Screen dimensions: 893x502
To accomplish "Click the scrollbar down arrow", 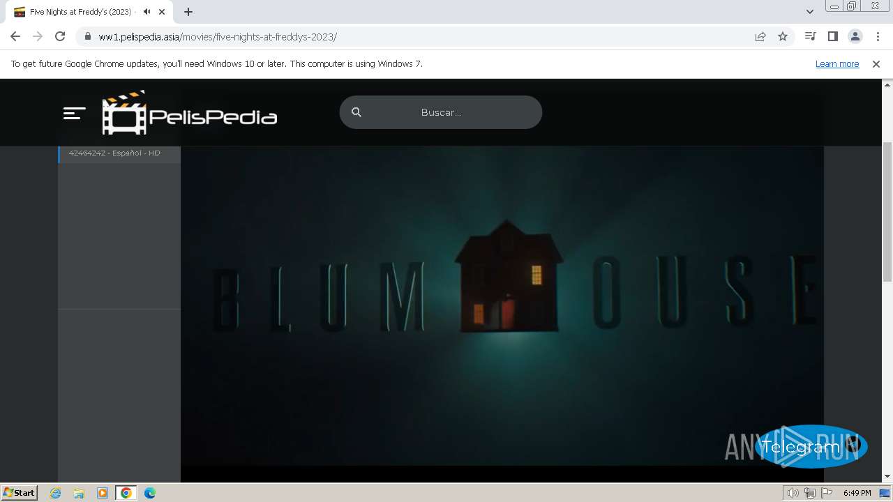I will [887, 476].
